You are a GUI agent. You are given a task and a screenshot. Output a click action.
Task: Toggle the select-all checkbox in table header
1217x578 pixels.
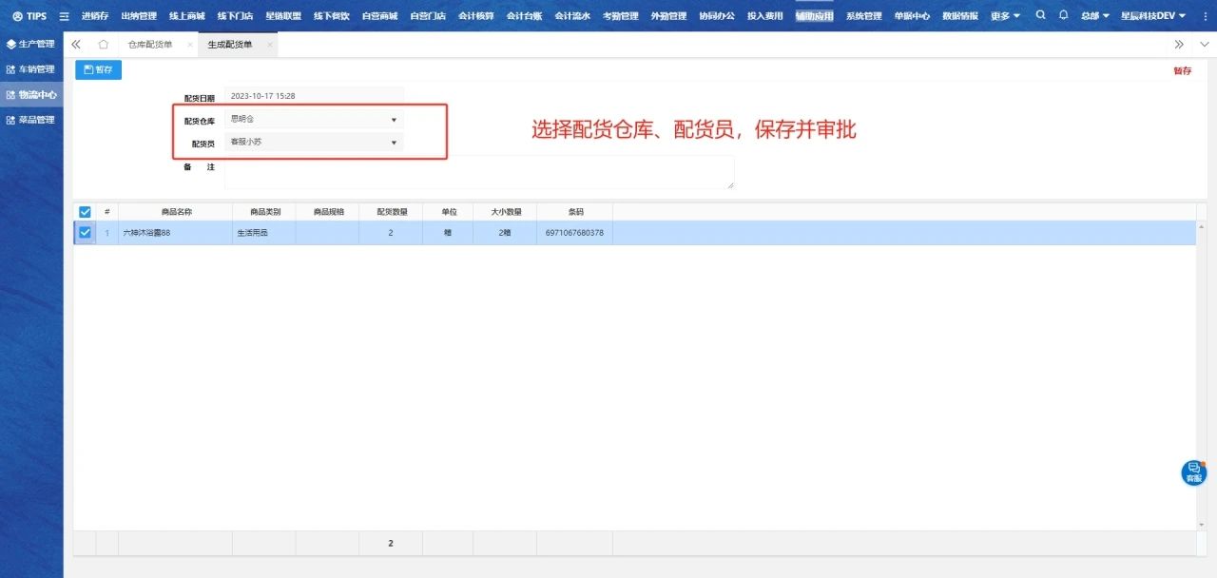coord(85,212)
